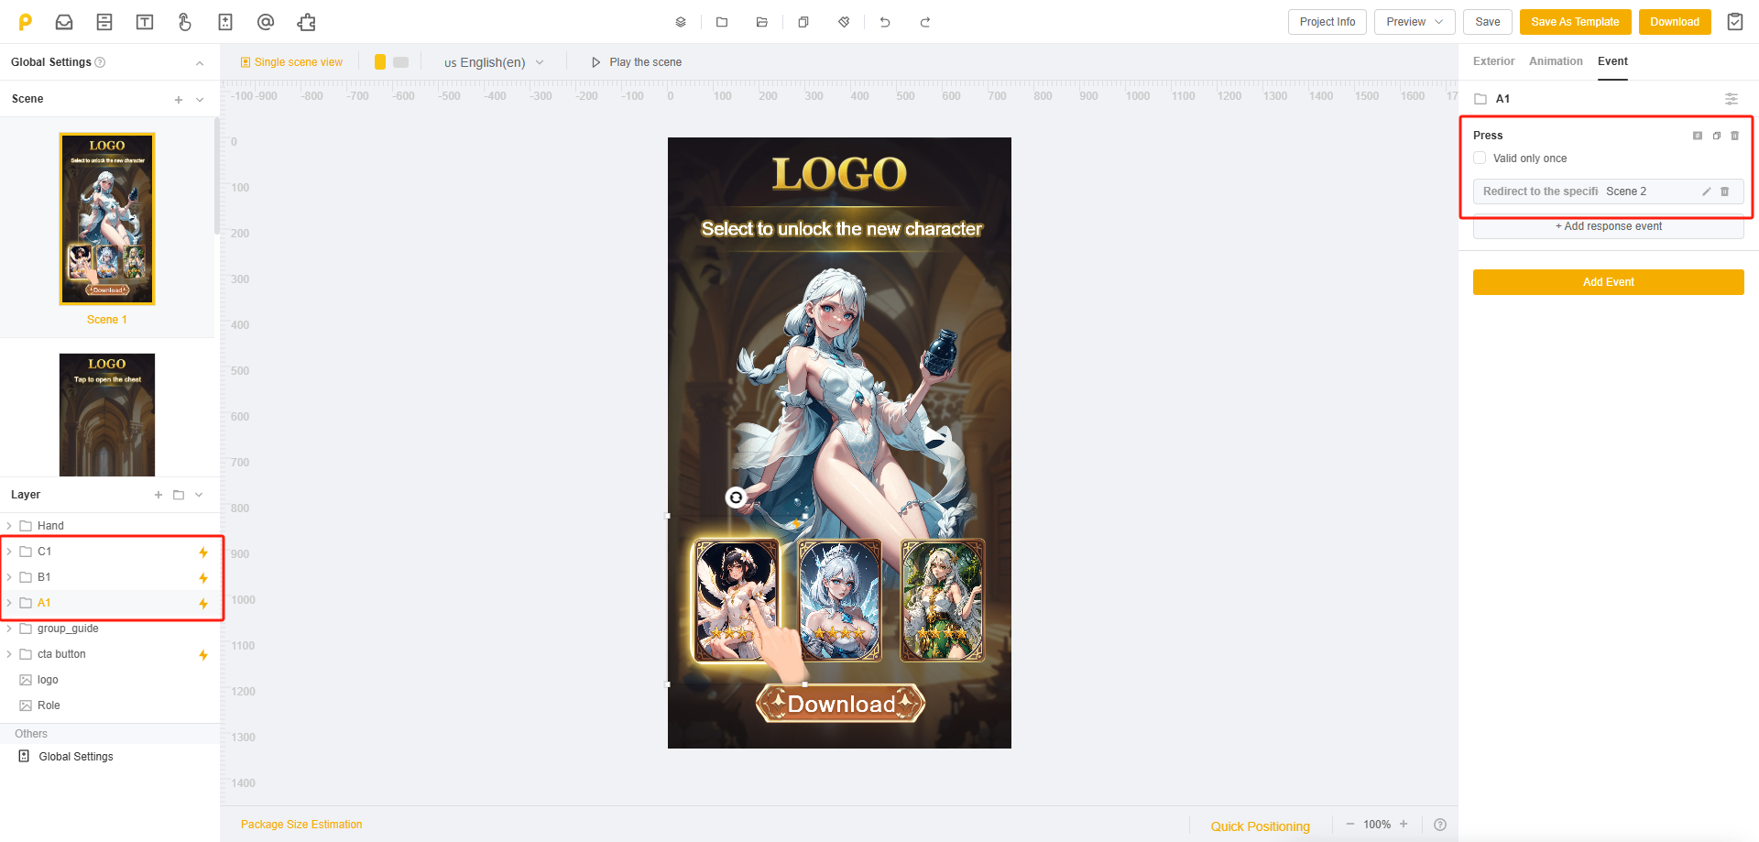
Task: Open the English(en) language dropdown
Action: (x=495, y=62)
